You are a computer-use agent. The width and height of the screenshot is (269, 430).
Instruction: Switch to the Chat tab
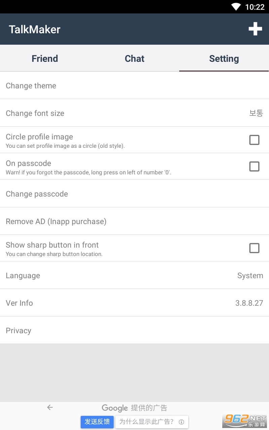134,58
